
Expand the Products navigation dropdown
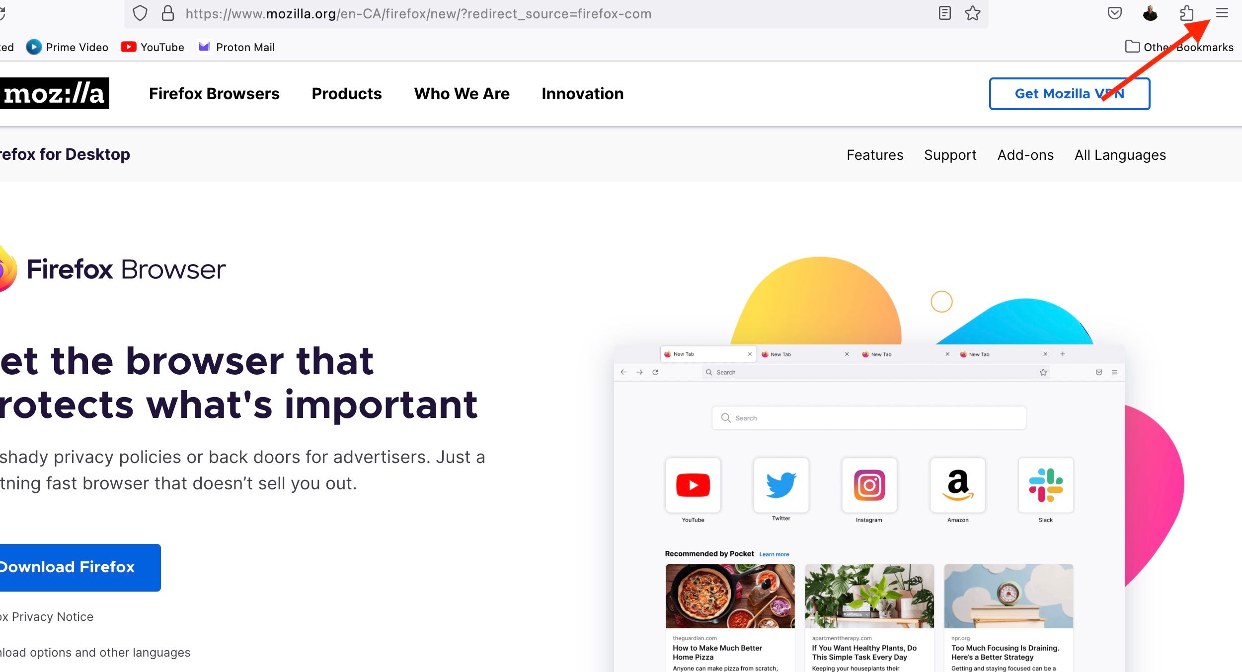[x=346, y=93]
